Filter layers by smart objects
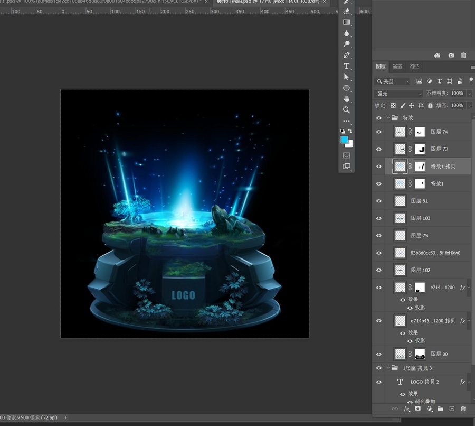The height and width of the screenshot is (426, 475). pyautogui.click(x=460, y=81)
